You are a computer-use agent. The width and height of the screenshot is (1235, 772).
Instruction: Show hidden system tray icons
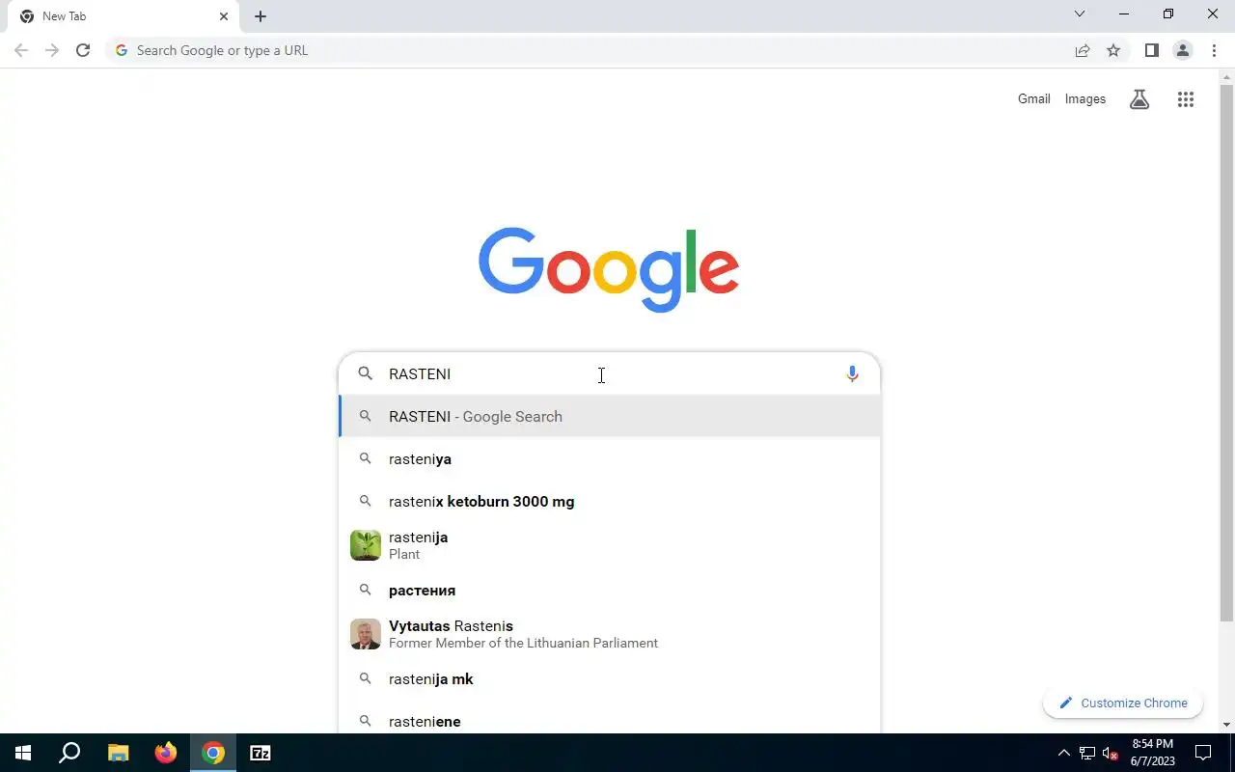[x=1064, y=753]
